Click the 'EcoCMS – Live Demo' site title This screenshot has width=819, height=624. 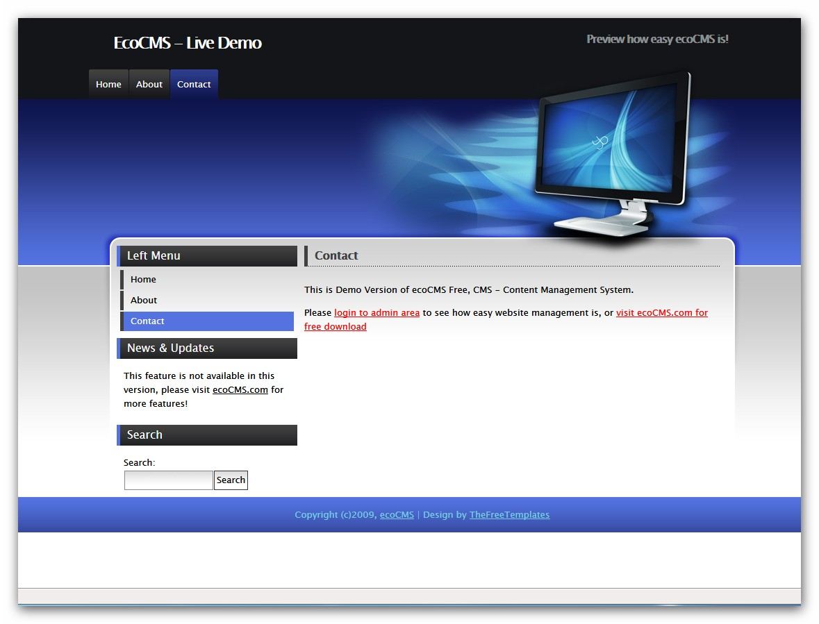(188, 43)
